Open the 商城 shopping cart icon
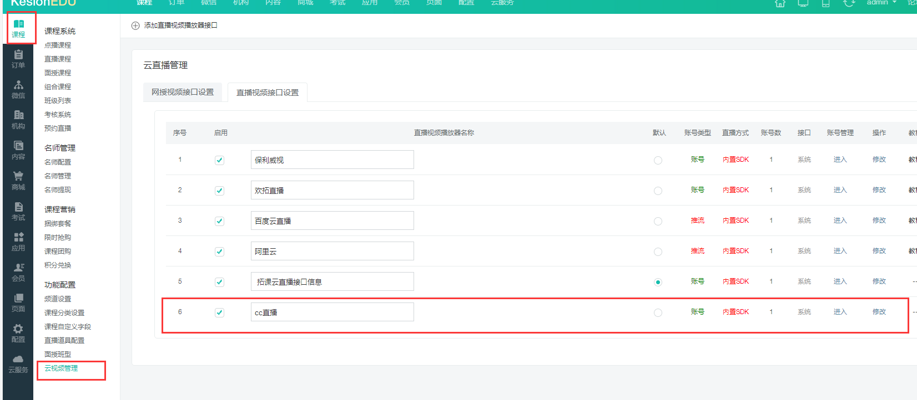The height and width of the screenshot is (400, 917). click(18, 181)
